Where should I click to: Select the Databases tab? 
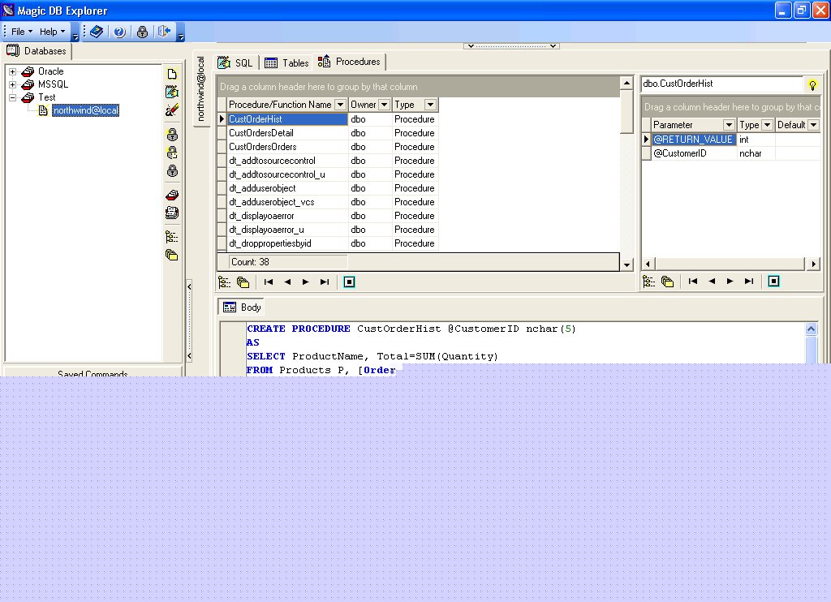pos(37,51)
